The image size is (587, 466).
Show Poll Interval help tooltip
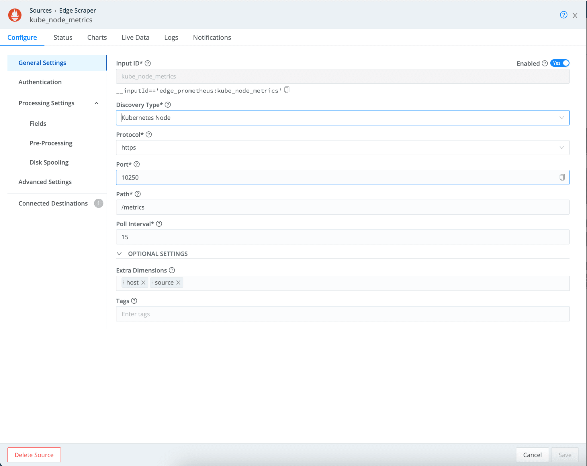(x=159, y=224)
